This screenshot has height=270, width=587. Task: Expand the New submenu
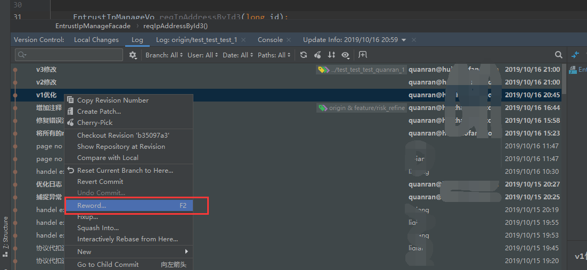click(129, 252)
